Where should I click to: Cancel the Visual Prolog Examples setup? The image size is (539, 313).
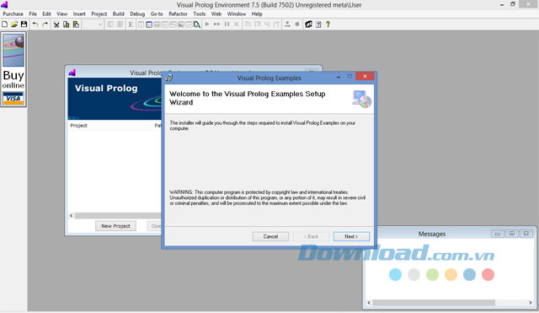(x=270, y=236)
